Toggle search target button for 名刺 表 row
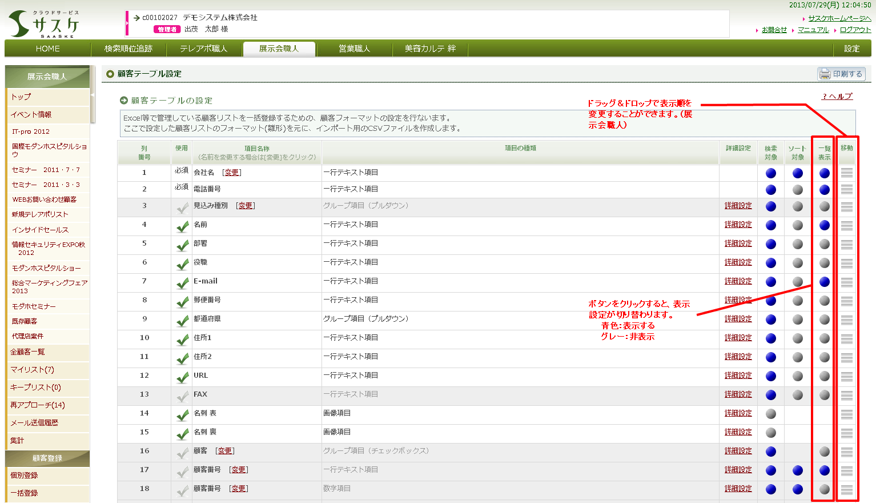876x503 pixels. coord(771,414)
